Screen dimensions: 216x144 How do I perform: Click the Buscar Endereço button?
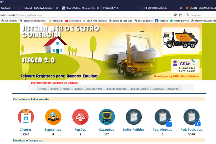(x=117, y=89)
